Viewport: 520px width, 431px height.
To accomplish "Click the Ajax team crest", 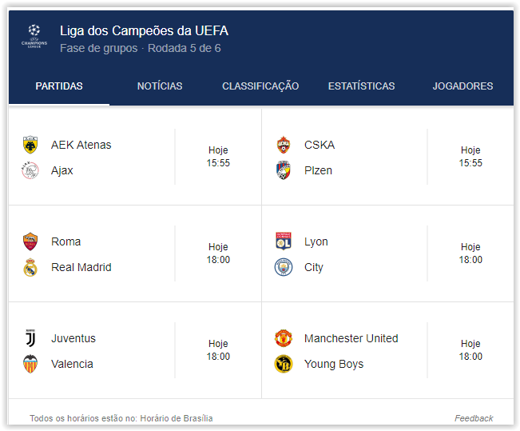I will click(30, 170).
